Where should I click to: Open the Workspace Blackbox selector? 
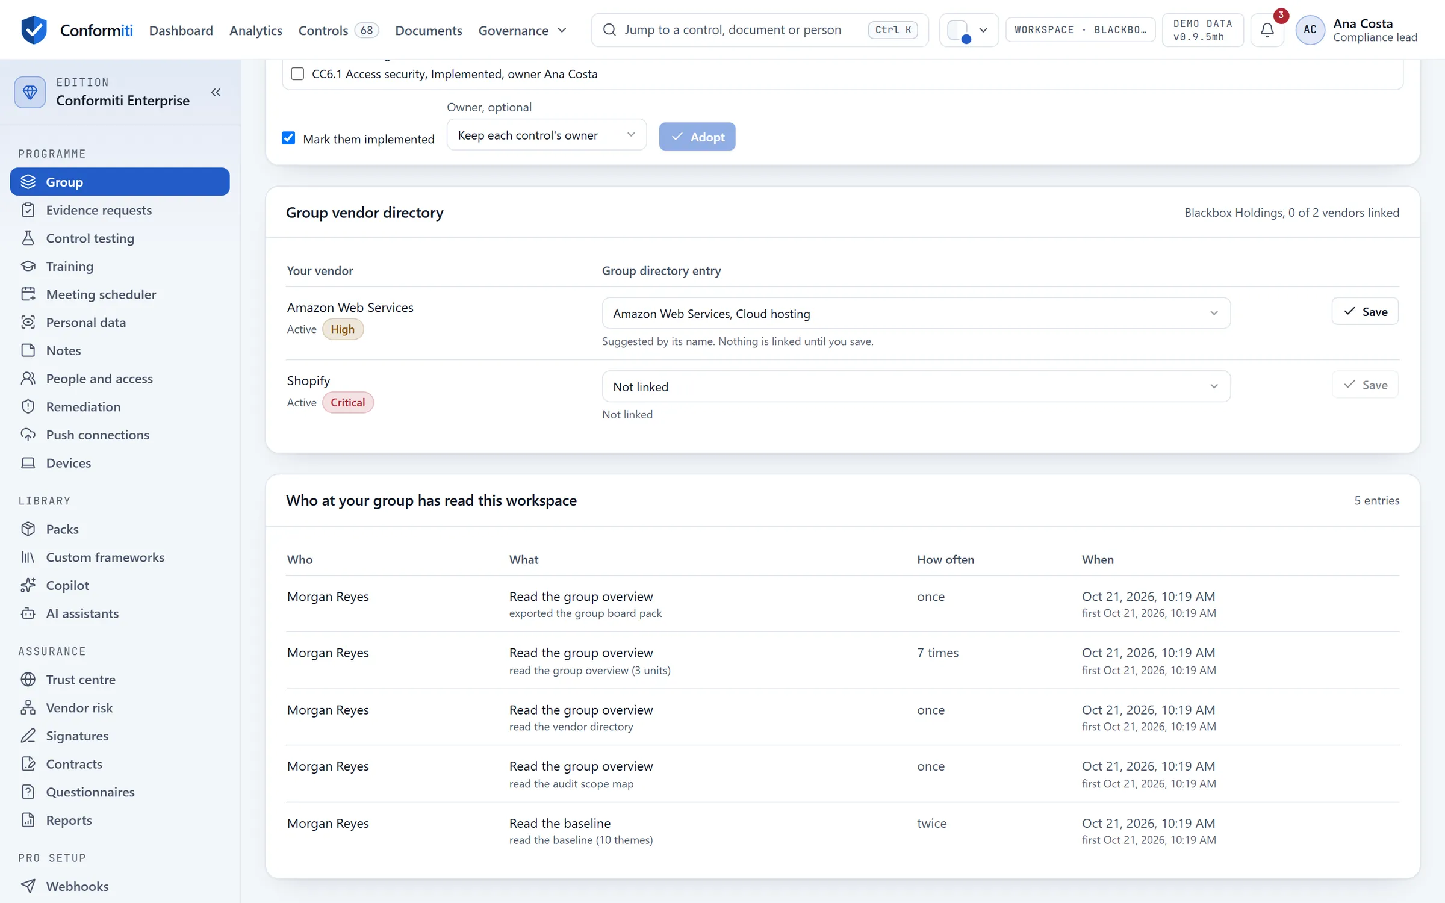1080,29
